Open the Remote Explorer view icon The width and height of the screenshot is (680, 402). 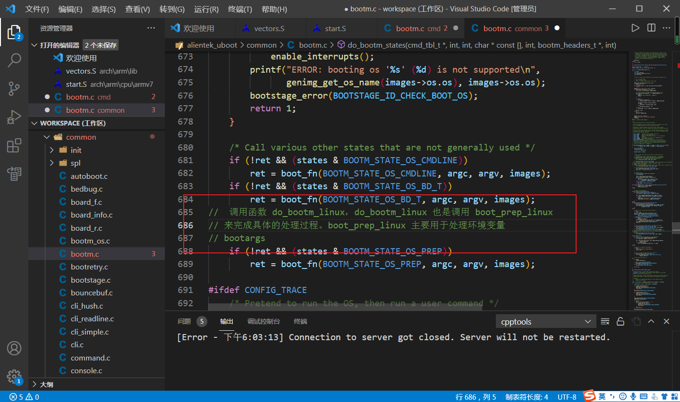[14, 174]
